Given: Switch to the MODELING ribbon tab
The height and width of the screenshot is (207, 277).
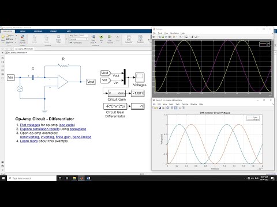Looking at the screenshot, I should click(38, 31).
